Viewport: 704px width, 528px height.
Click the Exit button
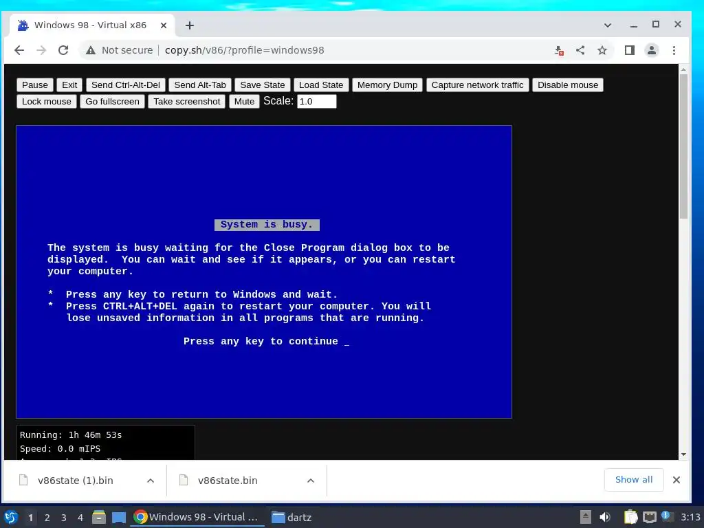pos(69,85)
